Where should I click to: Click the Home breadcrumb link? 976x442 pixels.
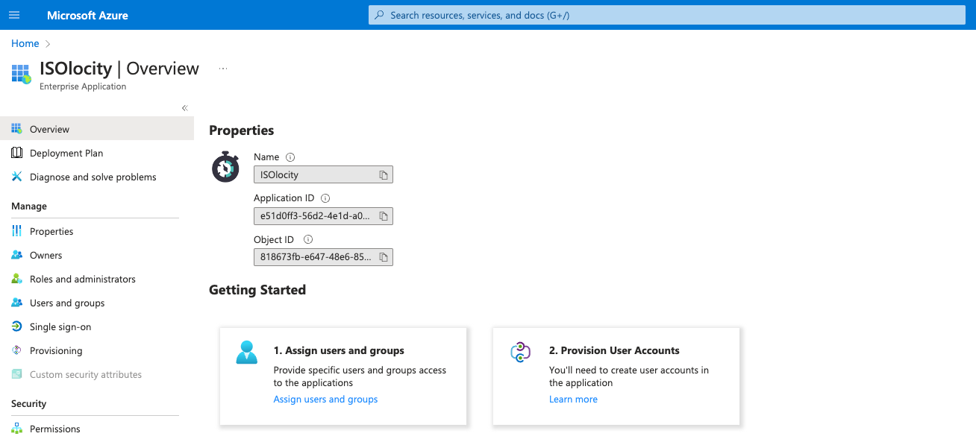click(x=25, y=43)
